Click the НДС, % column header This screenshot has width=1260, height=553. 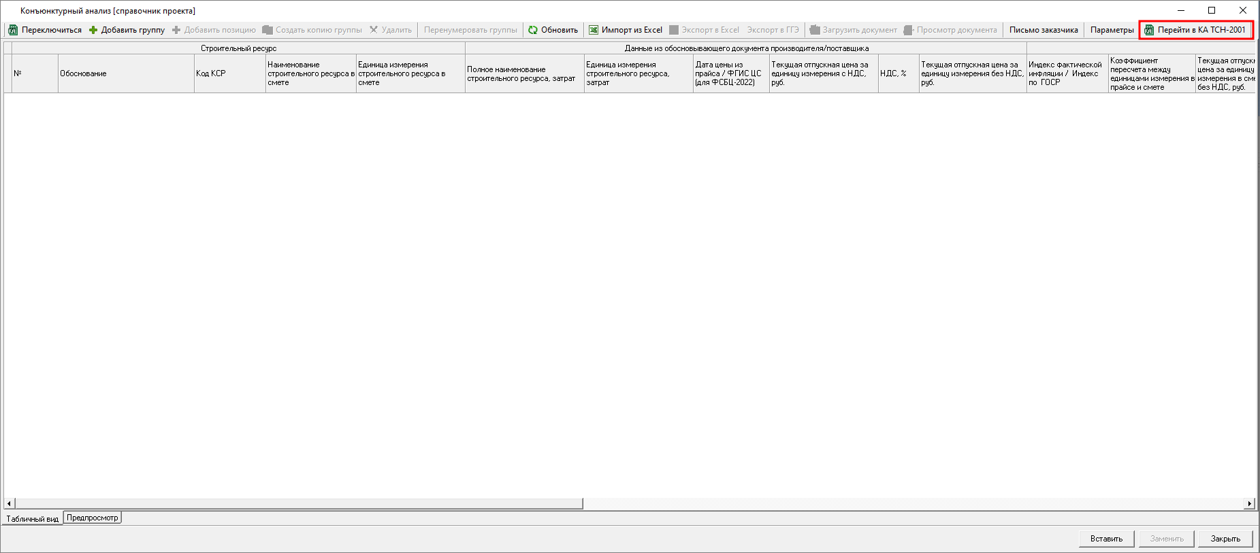pos(898,73)
